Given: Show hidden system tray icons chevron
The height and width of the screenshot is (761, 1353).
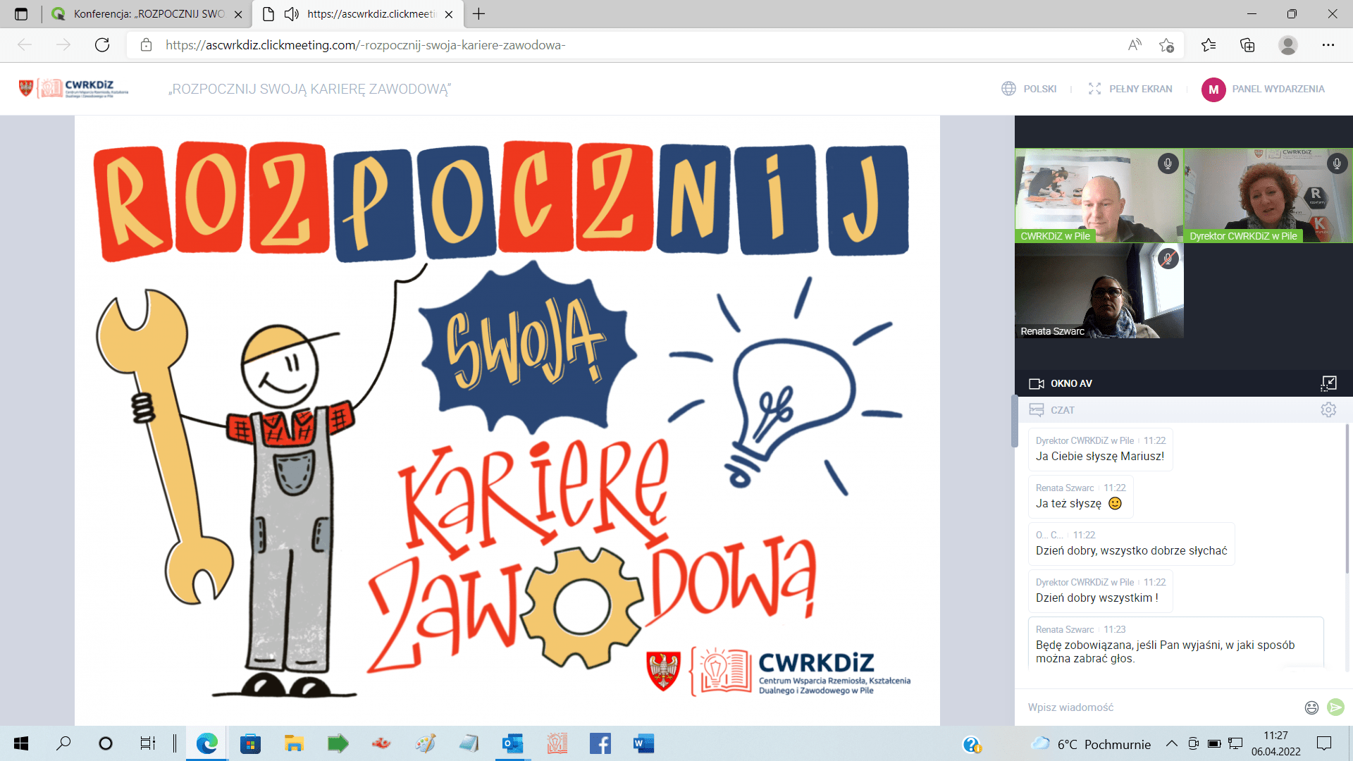Looking at the screenshot, I should click(x=1171, y=743).
